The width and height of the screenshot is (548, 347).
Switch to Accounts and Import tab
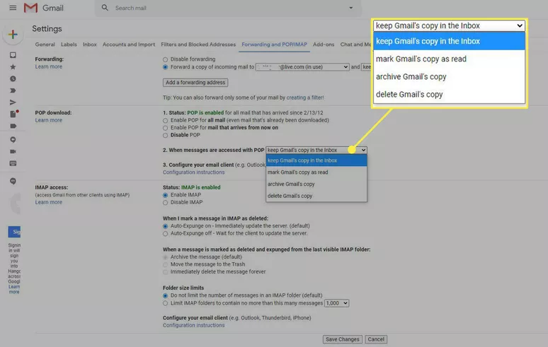tap(129, 45)
